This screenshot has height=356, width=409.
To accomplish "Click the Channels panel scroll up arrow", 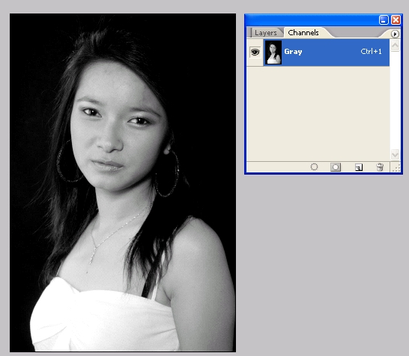I will 395,46.
